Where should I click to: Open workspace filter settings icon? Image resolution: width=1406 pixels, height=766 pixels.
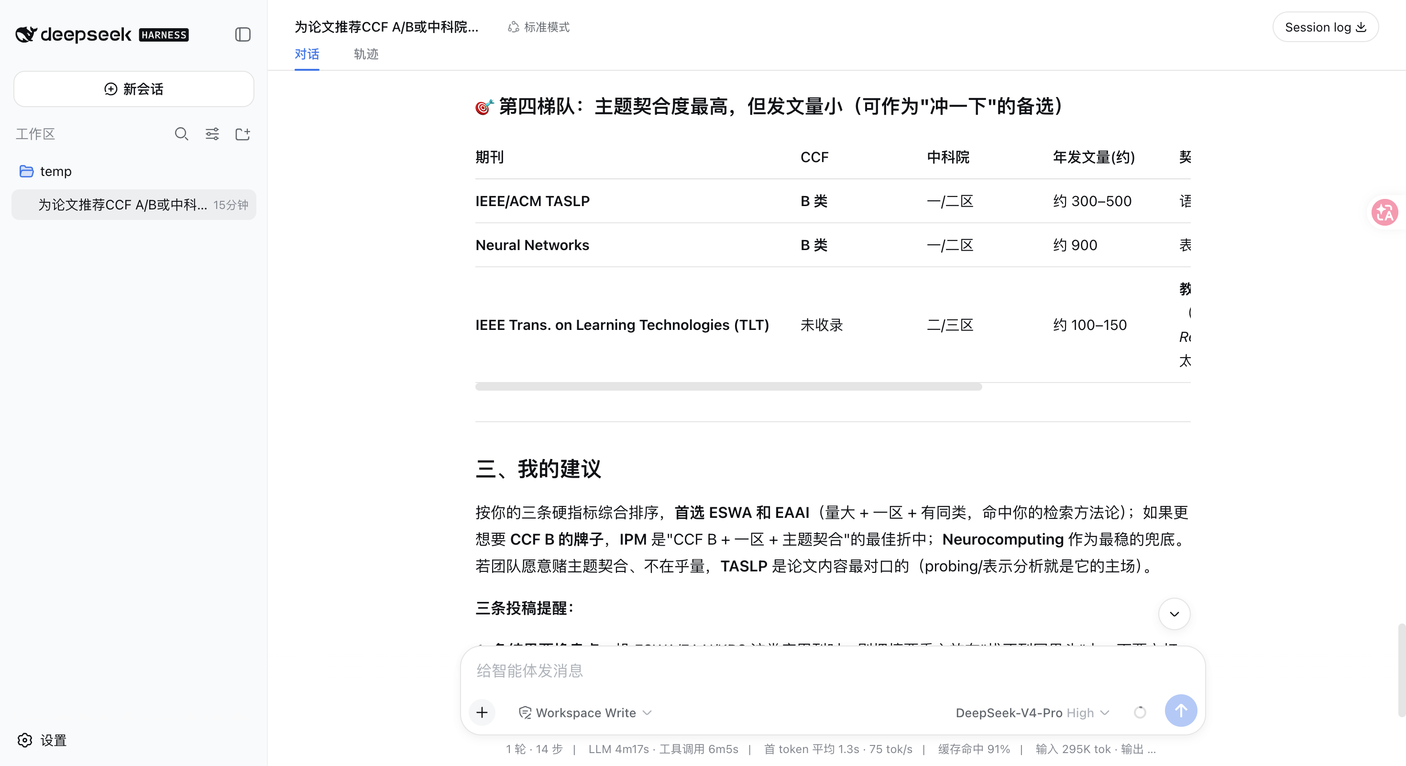tap(212, 134)
